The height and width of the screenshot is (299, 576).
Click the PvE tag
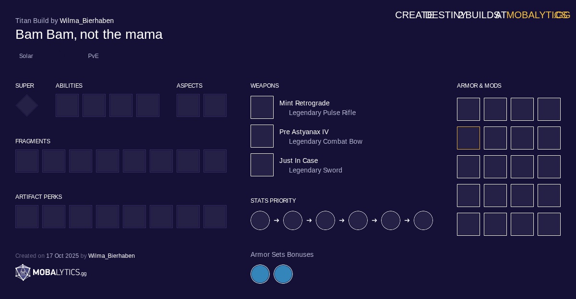click(x=93, y=56)
